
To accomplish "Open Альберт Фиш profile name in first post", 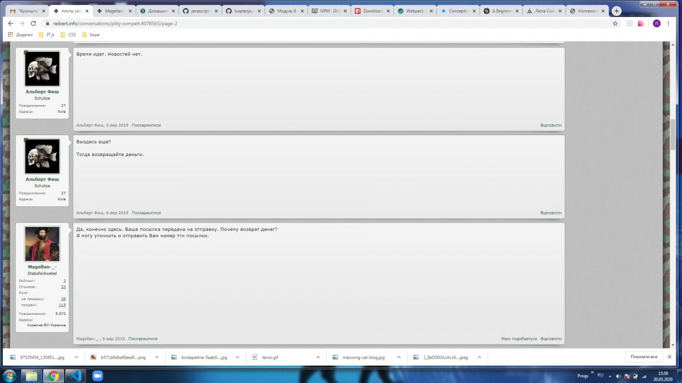I will (42, 91).
